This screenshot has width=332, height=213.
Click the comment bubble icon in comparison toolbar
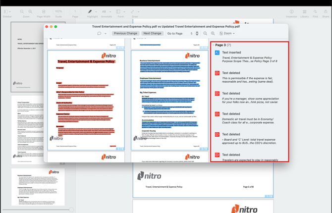99,34
